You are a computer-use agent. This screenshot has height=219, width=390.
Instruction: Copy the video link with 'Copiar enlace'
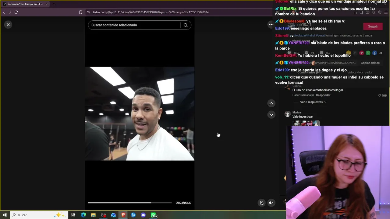coord(370,63)
